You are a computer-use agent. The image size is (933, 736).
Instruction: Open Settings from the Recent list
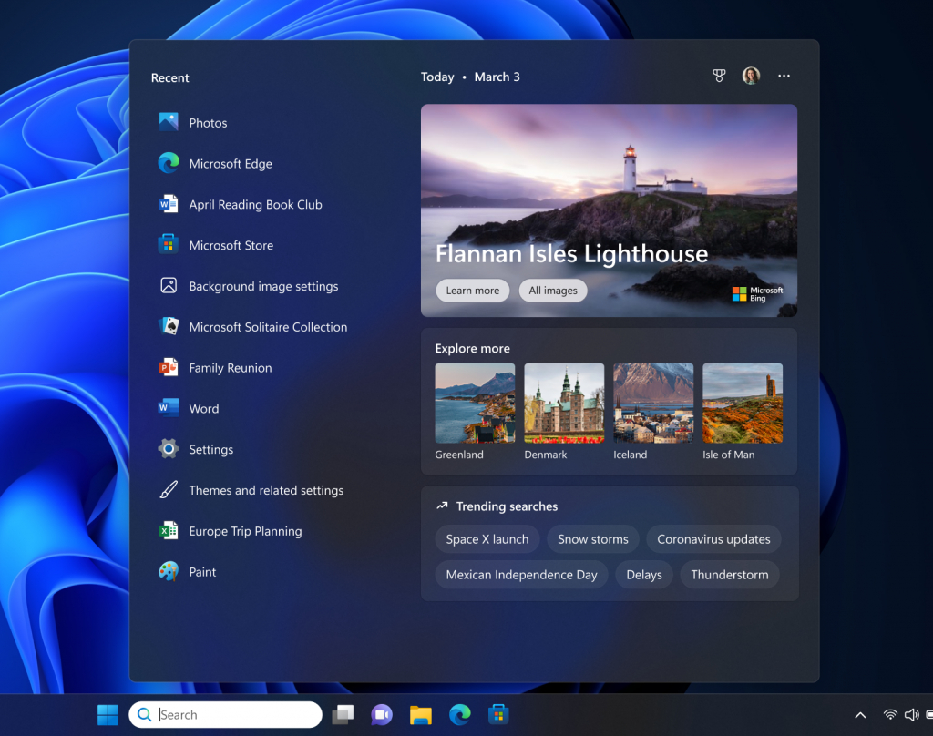coord(210,449)
